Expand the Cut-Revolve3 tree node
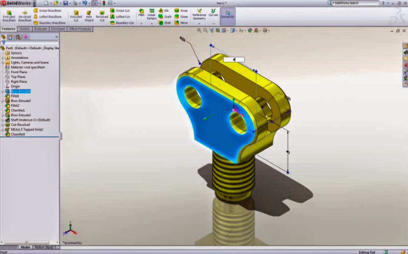 3,125
